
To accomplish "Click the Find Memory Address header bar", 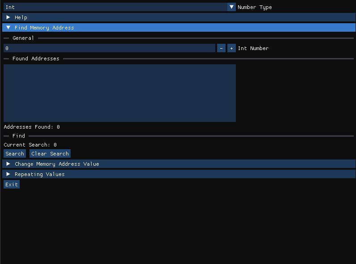I will tap(179, 28).
